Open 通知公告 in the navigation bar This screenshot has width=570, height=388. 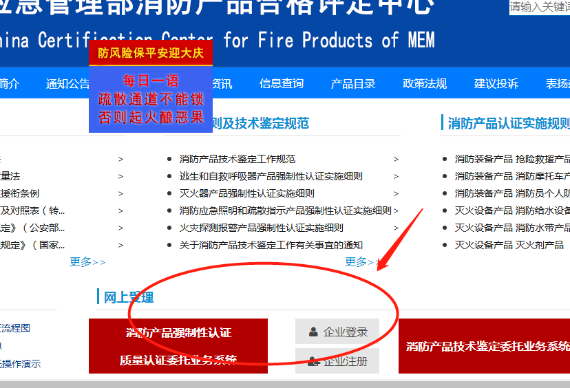pyautogui.click(x=67, y=83)
